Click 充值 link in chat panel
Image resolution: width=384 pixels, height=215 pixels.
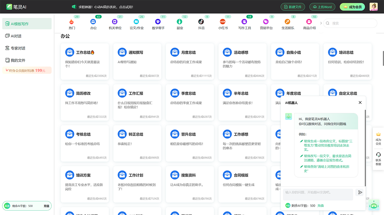point(320,206)
